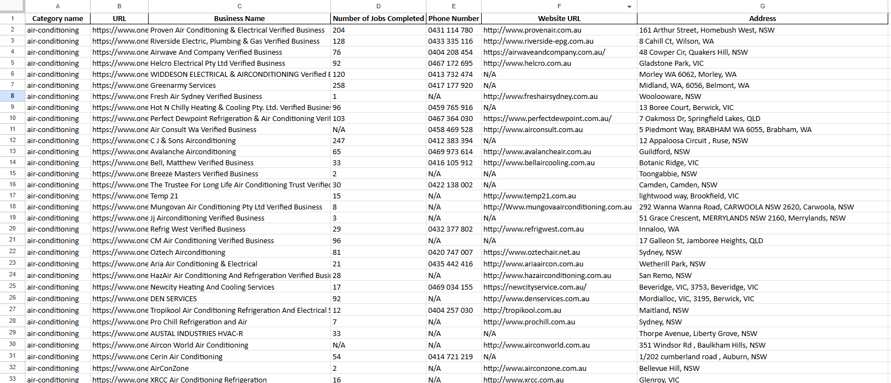The height and width of the screenshot is (383, 891).
Task: Click the row 2 URL cell in column B
Action: click(x=119, y=30)
